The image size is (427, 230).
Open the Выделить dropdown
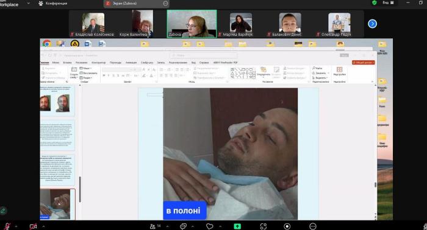click(320, 78)
